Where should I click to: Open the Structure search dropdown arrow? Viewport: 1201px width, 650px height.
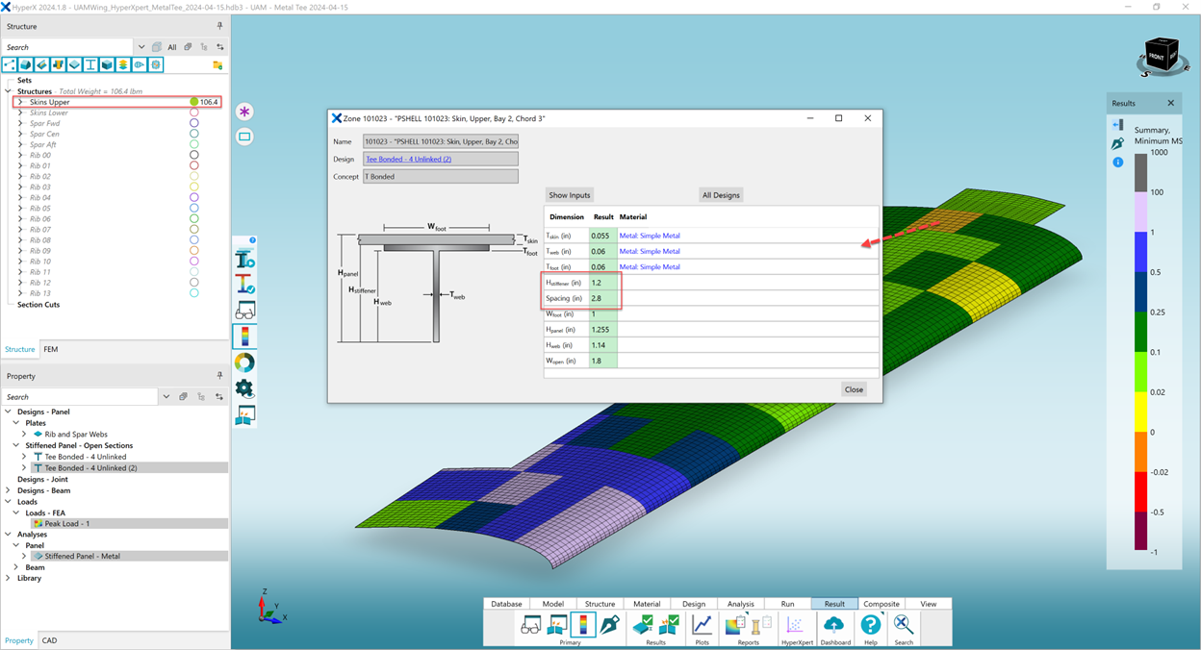pos(141,47)
